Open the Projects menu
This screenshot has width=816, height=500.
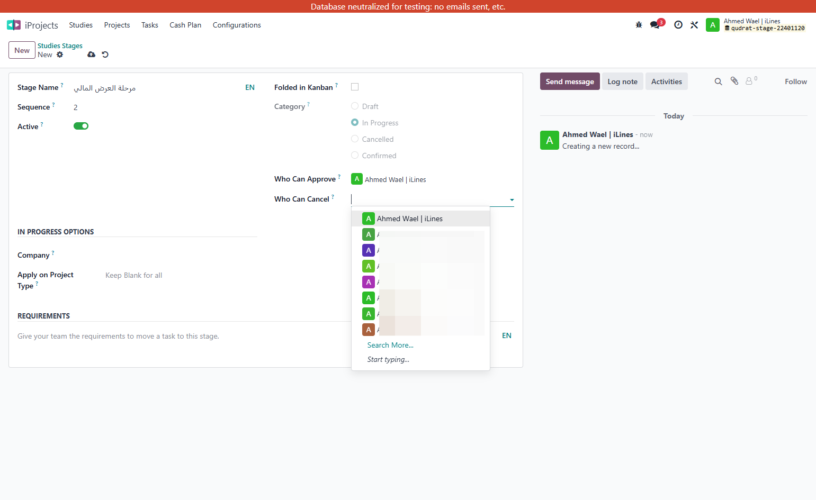click(x=117, y=25)
